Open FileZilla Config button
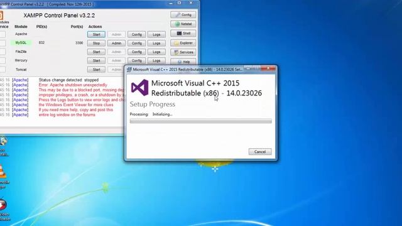The height and width of the screenshot is (226, 402). point(137,51)
